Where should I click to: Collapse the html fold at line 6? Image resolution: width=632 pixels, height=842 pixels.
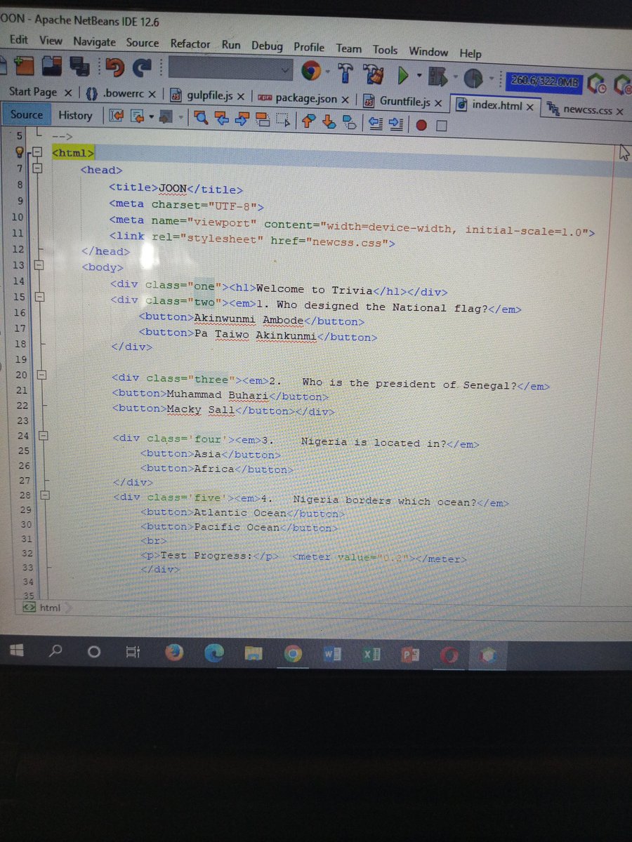(38, 152)
